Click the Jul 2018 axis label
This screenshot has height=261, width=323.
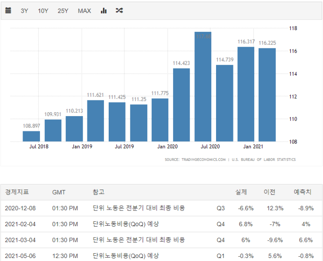pyautogui.click(x=39, y=147)
